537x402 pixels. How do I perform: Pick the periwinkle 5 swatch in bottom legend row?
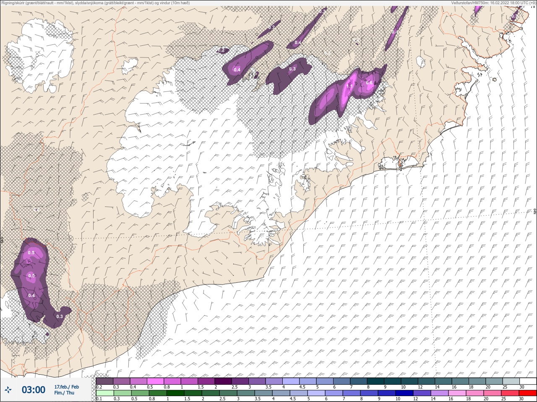coord(316,394)
